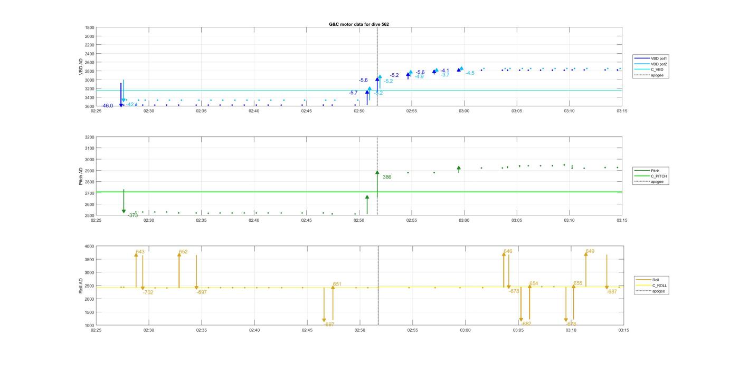Click the C_PITCH green line sample in legend
Screen dimensions: 739x365
tap(642, 176)
